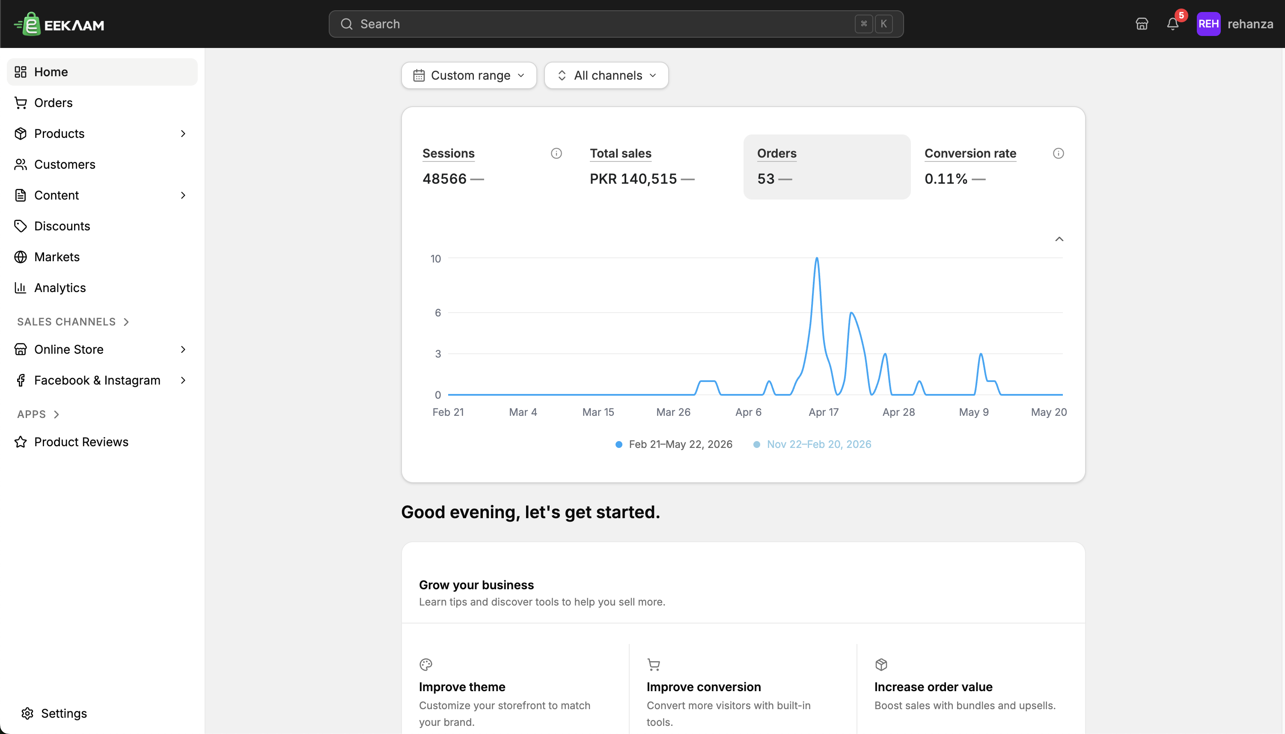Select the Conversion rate metric tab
1285x734 pixels.
(x=994, y=167)
